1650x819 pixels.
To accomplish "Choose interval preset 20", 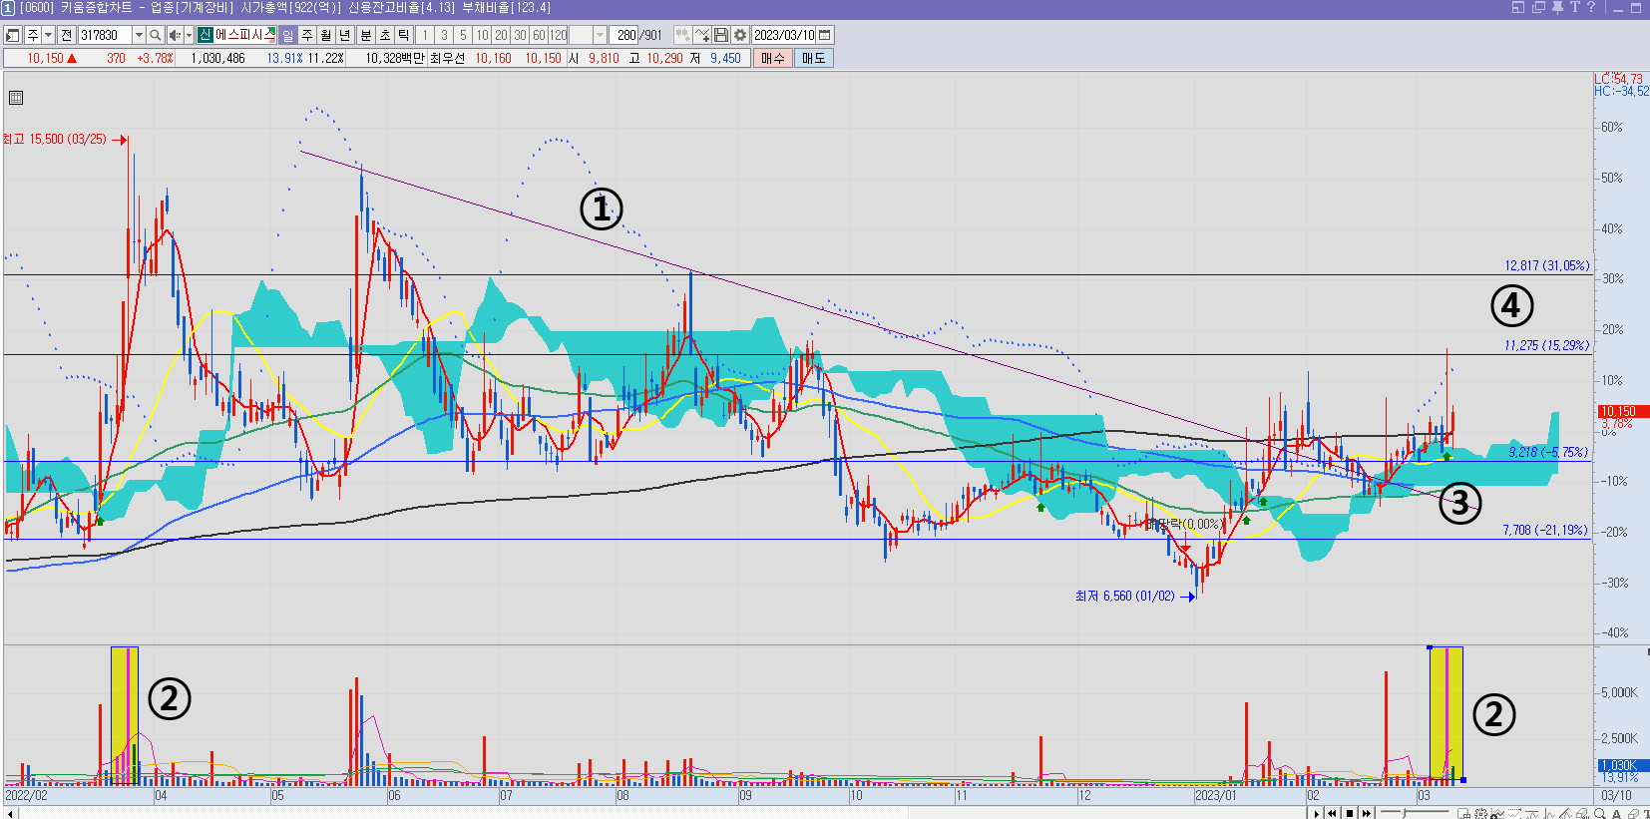I will point(502,35).
